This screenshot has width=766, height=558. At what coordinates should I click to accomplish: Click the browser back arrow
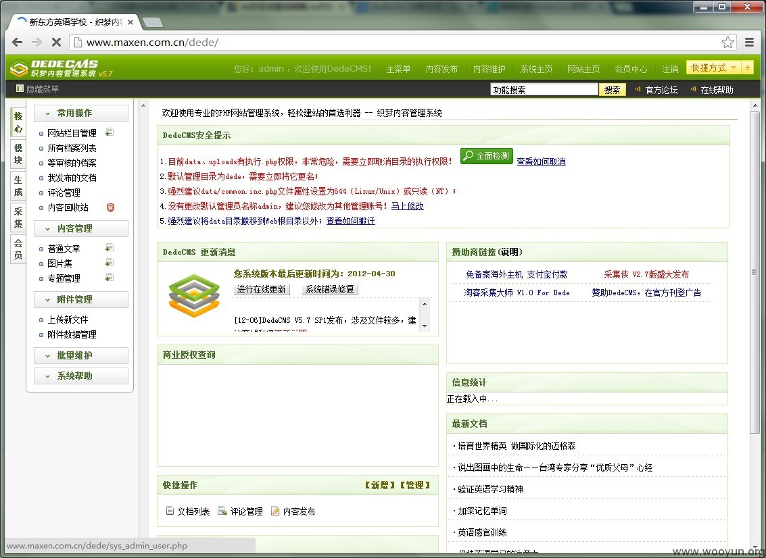pyautogui.click(x=17, y=43)
